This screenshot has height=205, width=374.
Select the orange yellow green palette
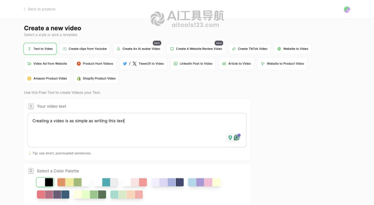pos(73,183)
